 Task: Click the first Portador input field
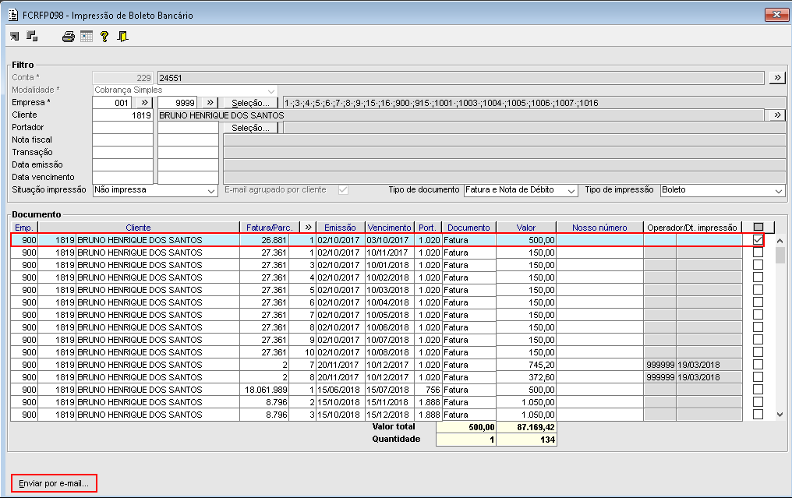[x=122, y=128]
